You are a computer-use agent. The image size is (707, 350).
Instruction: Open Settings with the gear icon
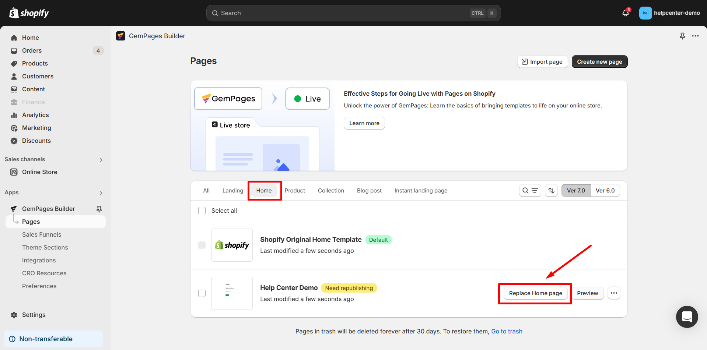[x=14, y=315]
